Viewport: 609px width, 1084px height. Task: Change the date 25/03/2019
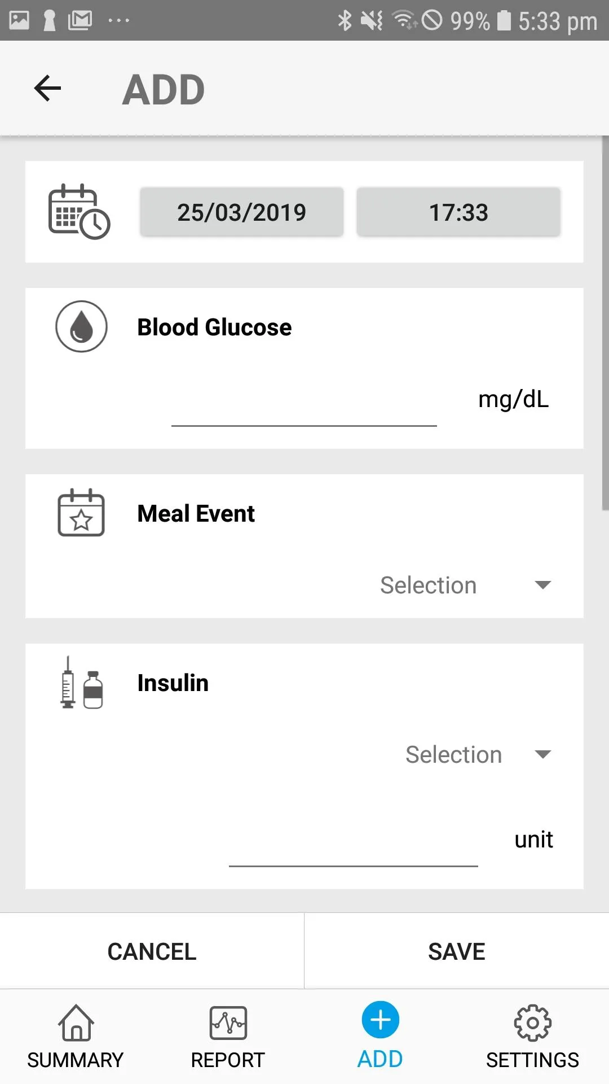[242, 212]
